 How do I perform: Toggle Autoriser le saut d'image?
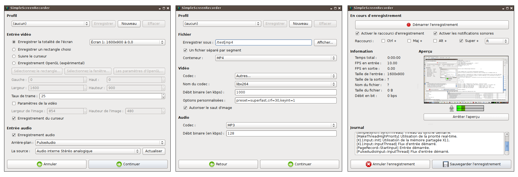185,108
